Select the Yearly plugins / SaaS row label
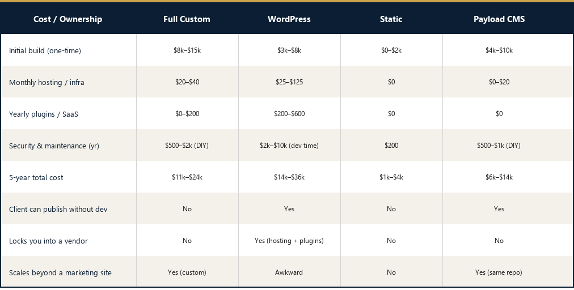The height and width of the screenshot is (290, 574). point(44,114)
